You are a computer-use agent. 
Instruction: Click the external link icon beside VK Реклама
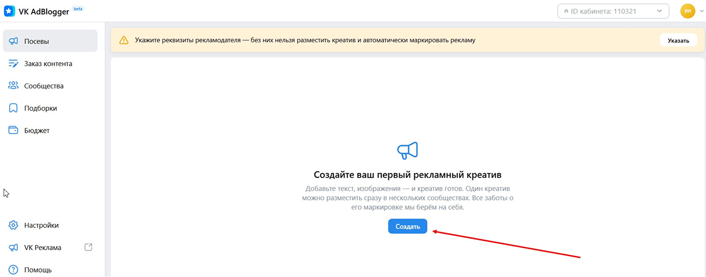(x=89, y=247)
